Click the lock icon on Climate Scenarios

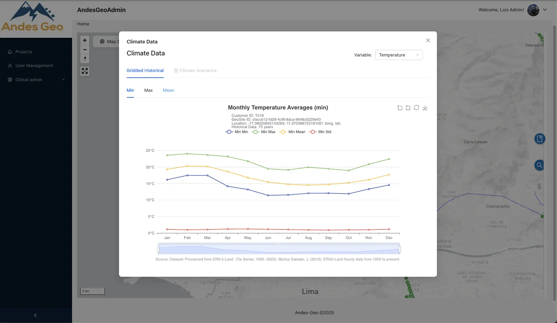pyautogui.click(x=176, y=71)
